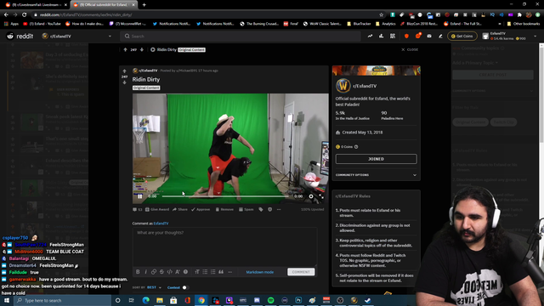The image size is (544, 306).
Task: Open Other bookmarks folder
Action: click(524, 24)
